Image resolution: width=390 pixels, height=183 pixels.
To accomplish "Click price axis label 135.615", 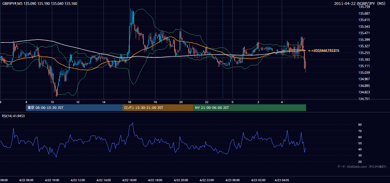I will tap(364, 20).
